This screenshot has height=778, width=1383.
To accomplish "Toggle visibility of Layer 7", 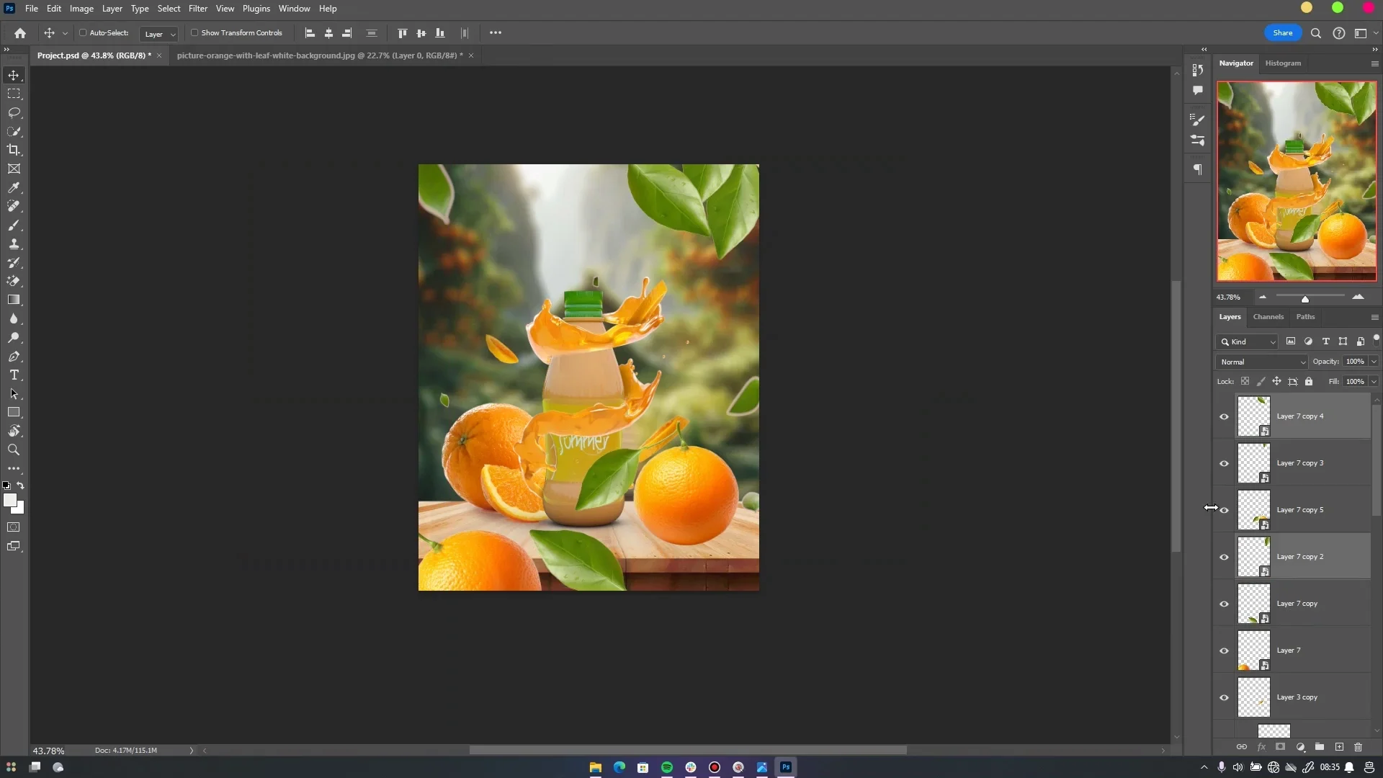I will tap(1224, 650).
